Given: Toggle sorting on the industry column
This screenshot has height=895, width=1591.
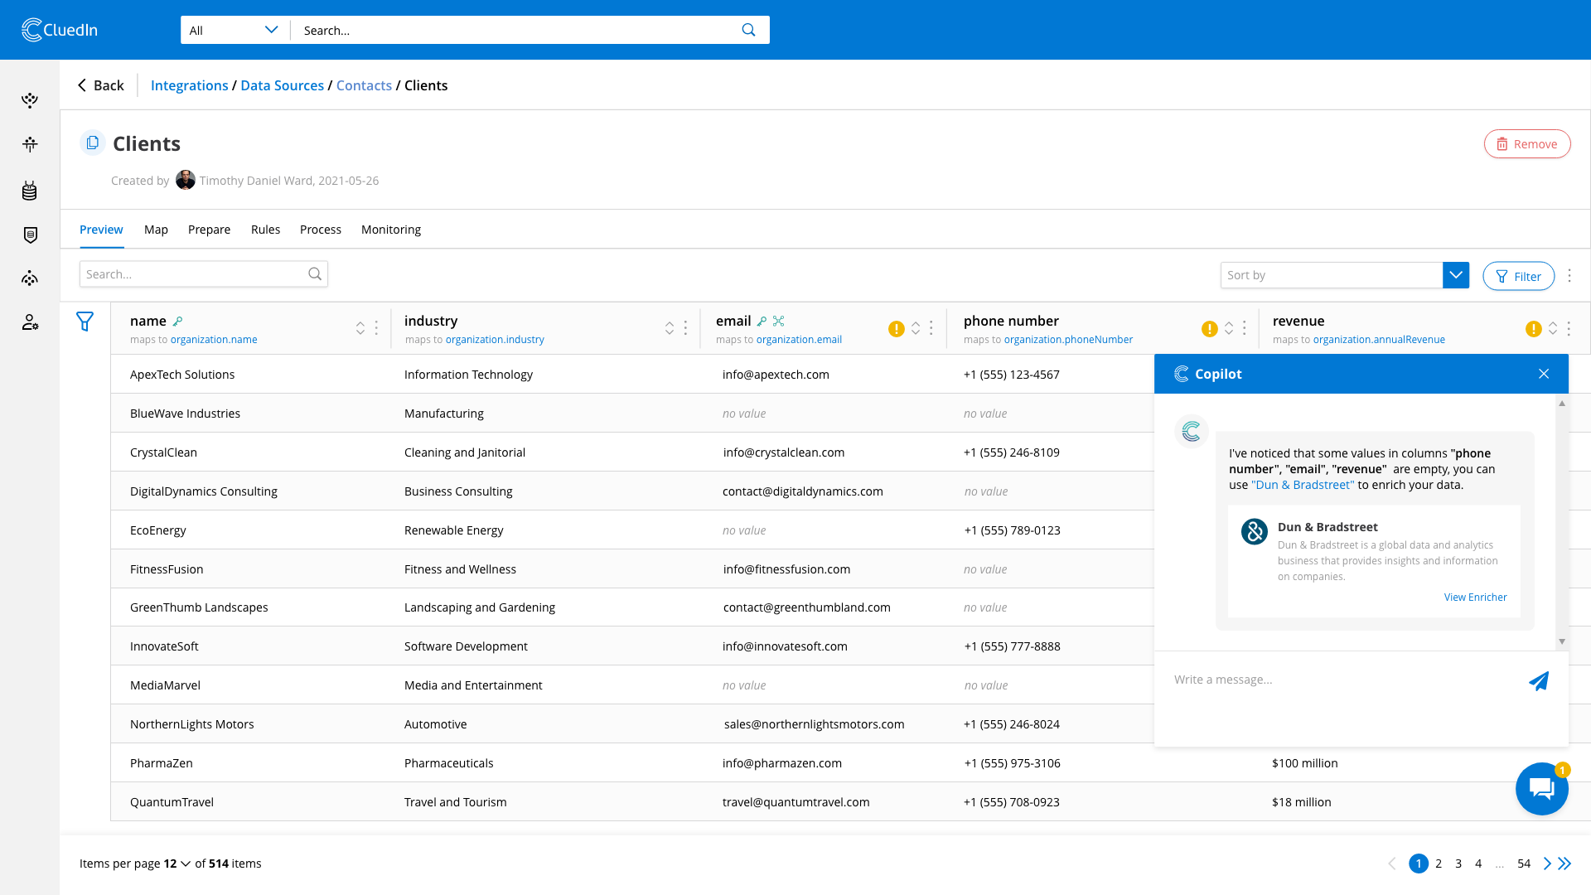Looking at the screenshot, I should (x=669, y=328).
